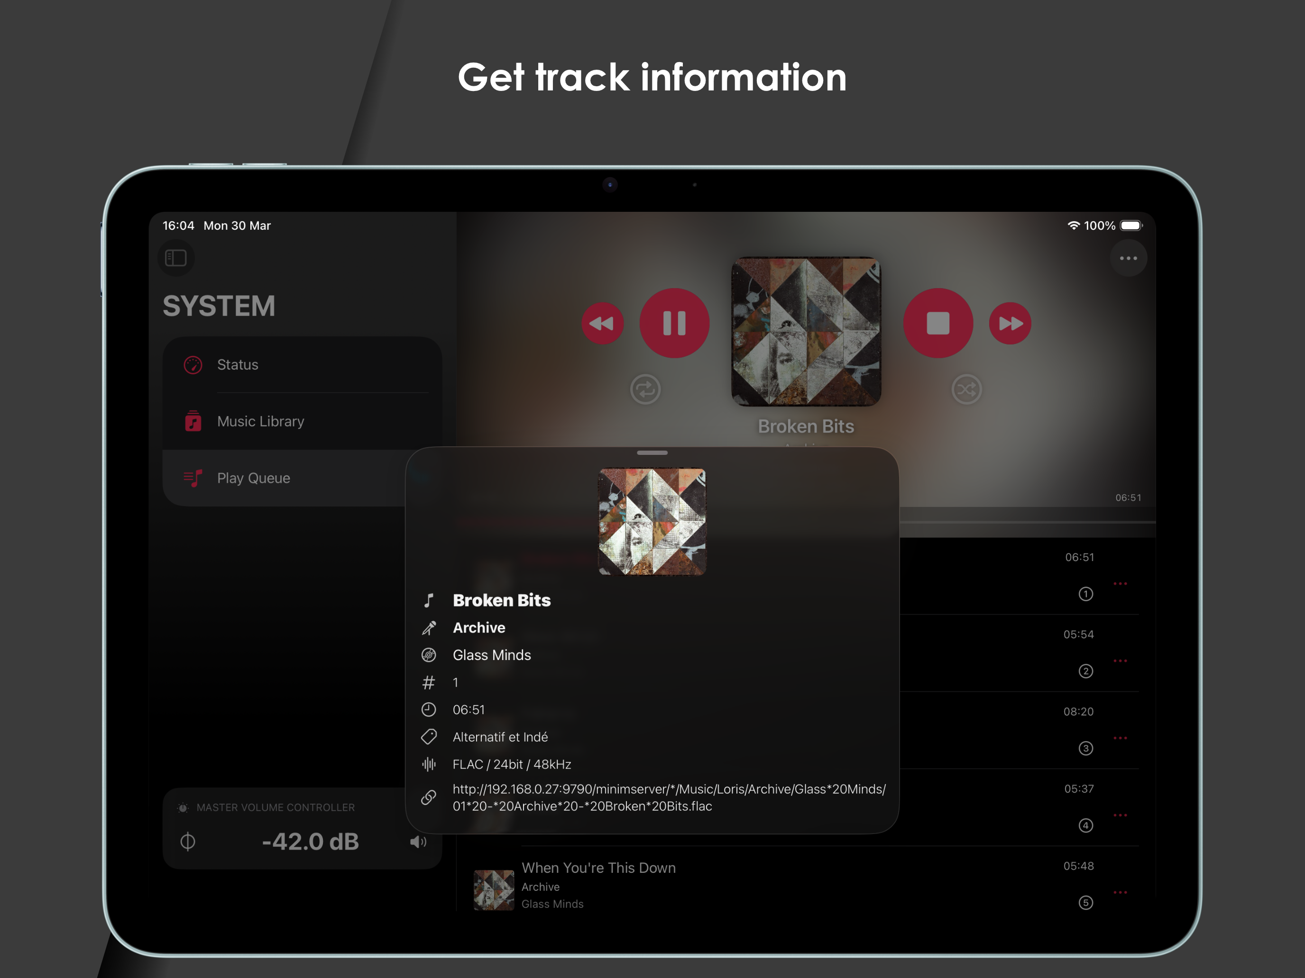Open the Music Library section
Viewport: 1305px width, 978px height.
(302, 422)
